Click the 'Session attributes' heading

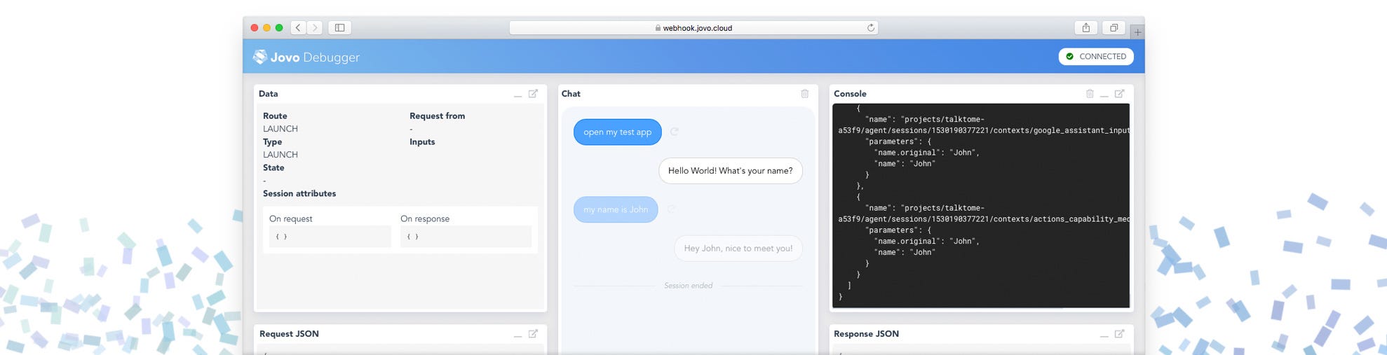299,194
